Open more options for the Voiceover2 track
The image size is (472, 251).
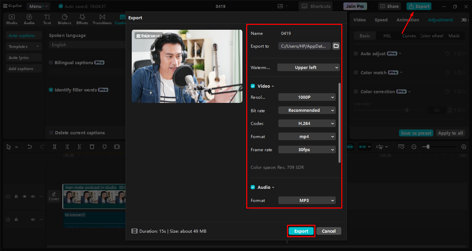[41, 220]
